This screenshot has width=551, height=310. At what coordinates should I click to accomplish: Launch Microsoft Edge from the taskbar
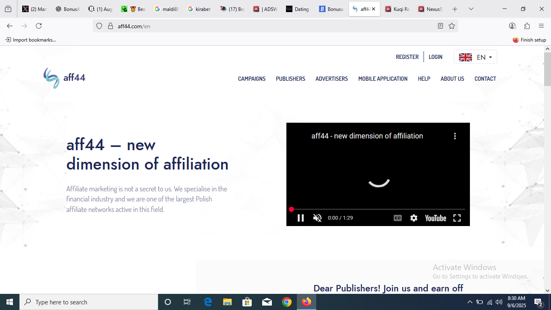pos(208,302)
